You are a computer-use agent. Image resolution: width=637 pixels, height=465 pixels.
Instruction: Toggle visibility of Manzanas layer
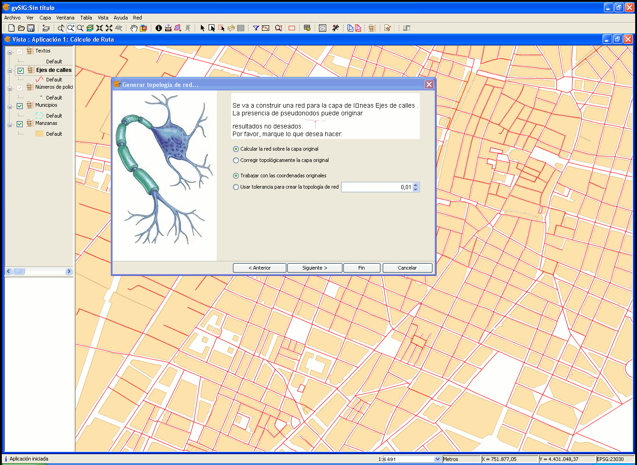(19, 124)
